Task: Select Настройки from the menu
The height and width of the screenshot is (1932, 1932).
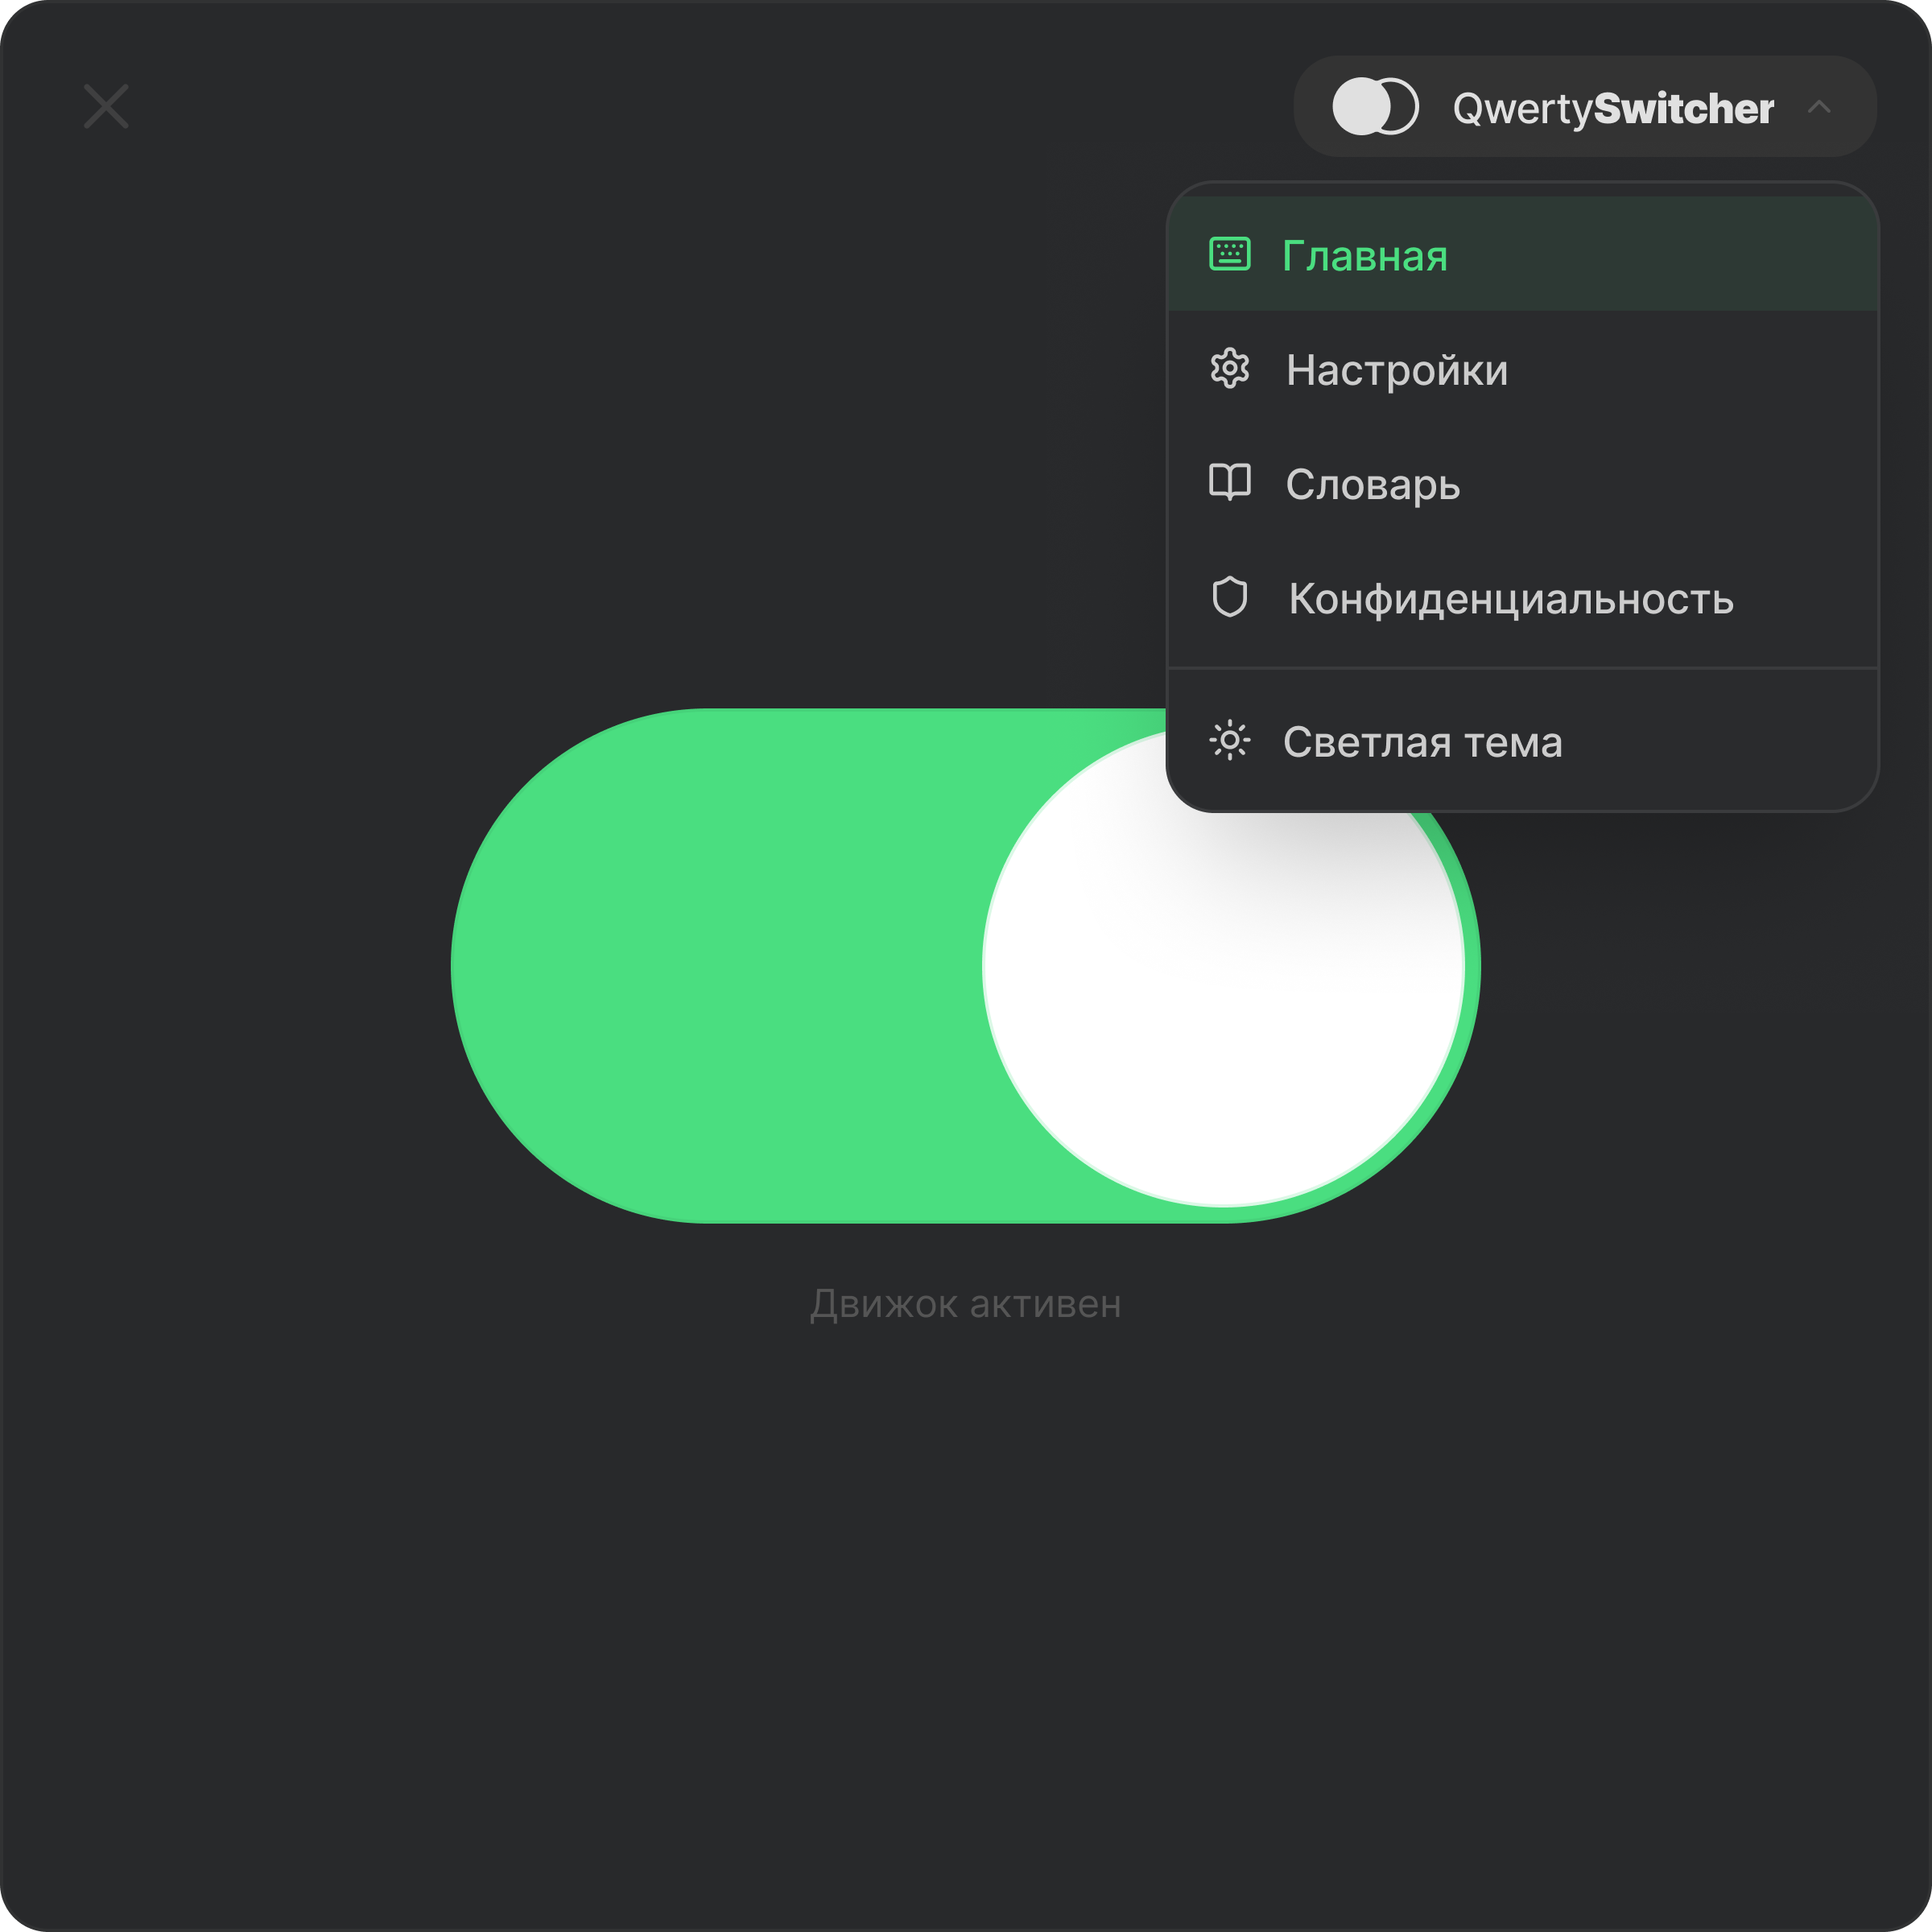Action: click(x=1396, y=370)
